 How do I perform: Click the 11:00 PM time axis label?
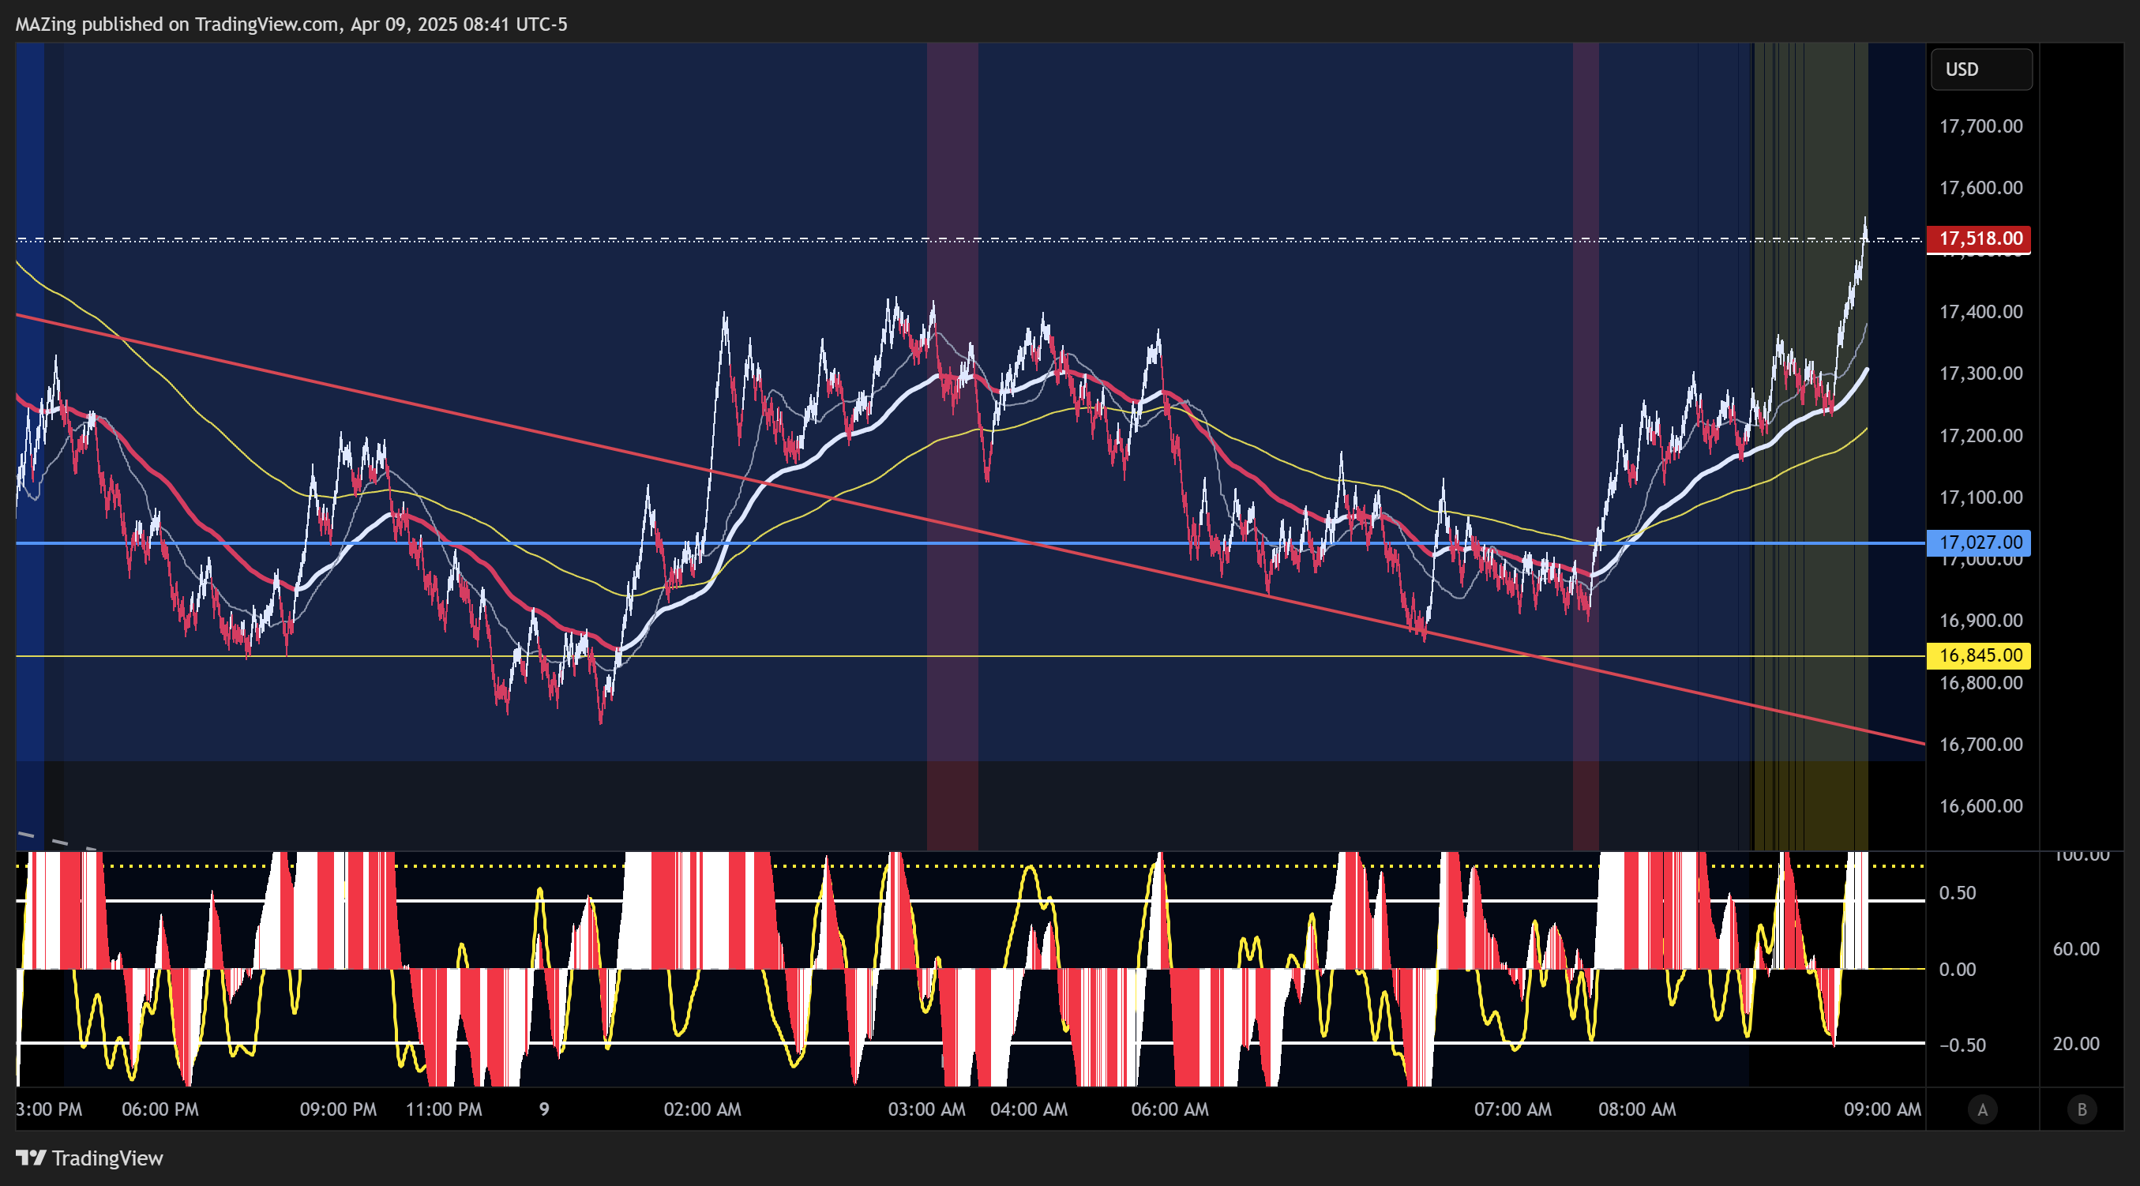[444, 1109]
